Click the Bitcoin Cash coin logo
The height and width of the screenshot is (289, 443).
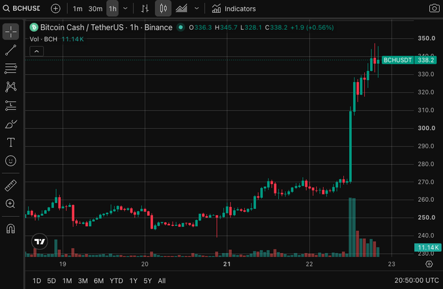pyautogui.click(x=34, y=27)
